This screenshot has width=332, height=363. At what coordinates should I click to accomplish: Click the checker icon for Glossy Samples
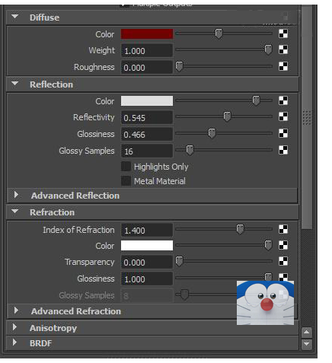pyautogui.click(x=283, y=150)
